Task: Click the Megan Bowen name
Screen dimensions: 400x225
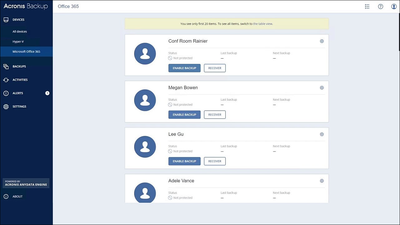Action: click(183, 88)
